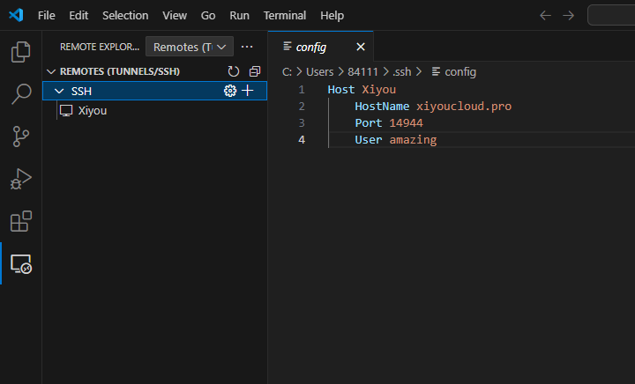Select the Remote Explorer activity icon

(x=20, y=263)
